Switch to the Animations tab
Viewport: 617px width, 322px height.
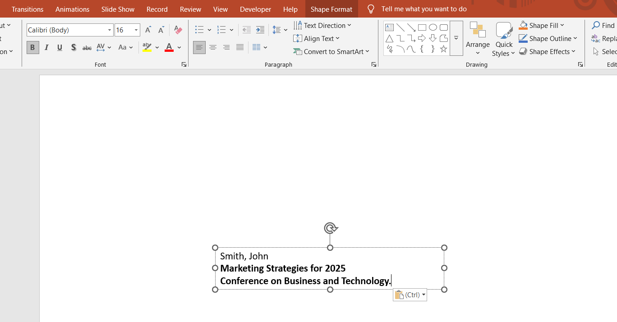click(x=72, y=9)
